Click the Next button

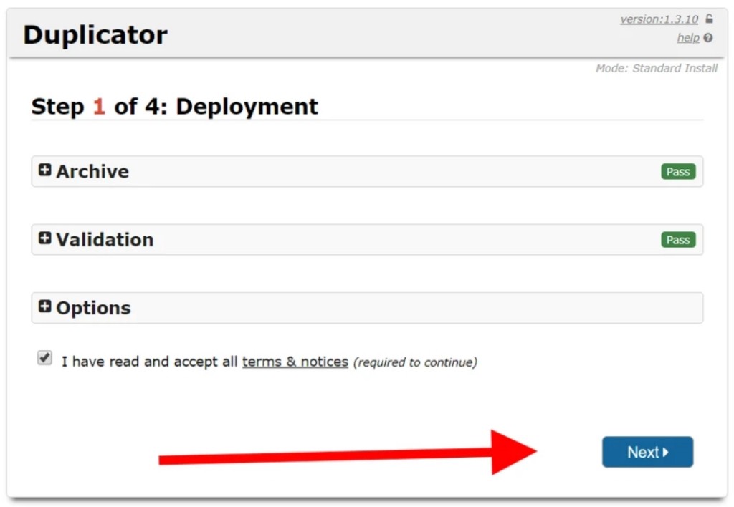coord(647,452)
